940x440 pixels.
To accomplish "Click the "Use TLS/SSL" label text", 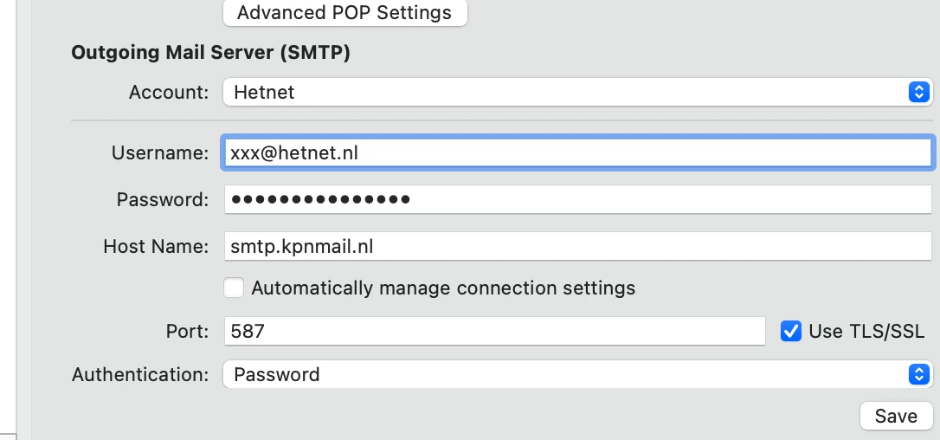I will [866, 331].
